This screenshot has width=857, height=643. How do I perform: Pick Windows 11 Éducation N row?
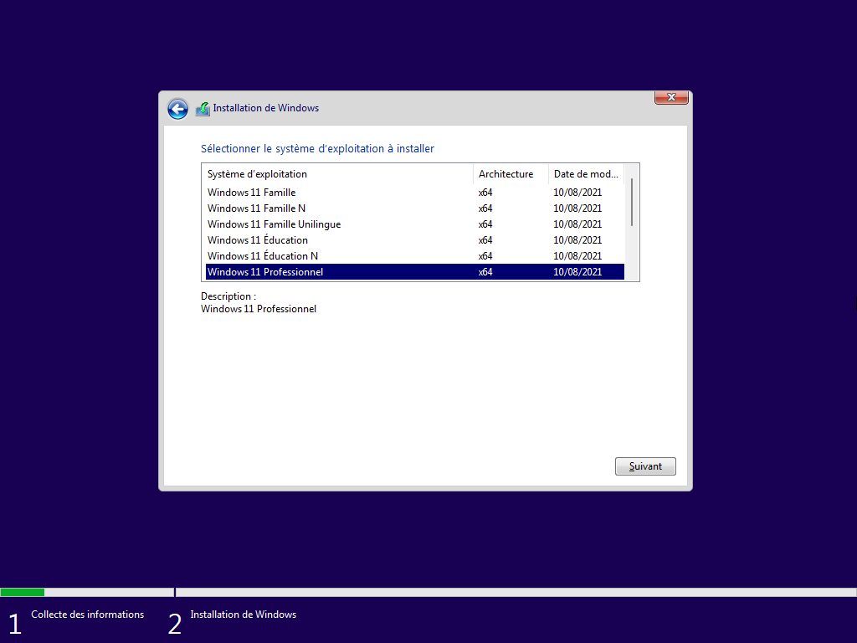coord(415,256)
